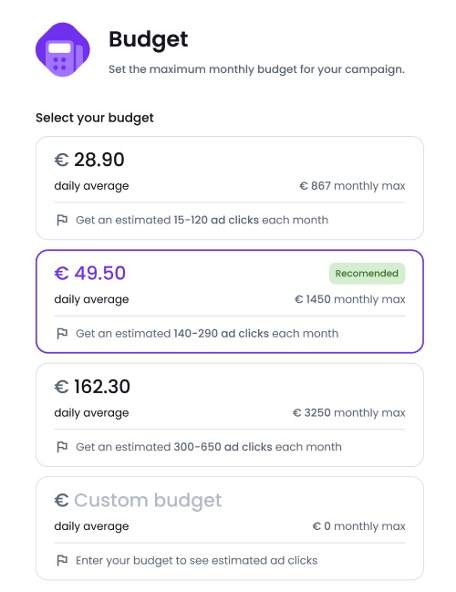The width and height of the screenshot is (456, 592).
Task: Select the € 49.50 recommended budget option
Action: [230, 301]
